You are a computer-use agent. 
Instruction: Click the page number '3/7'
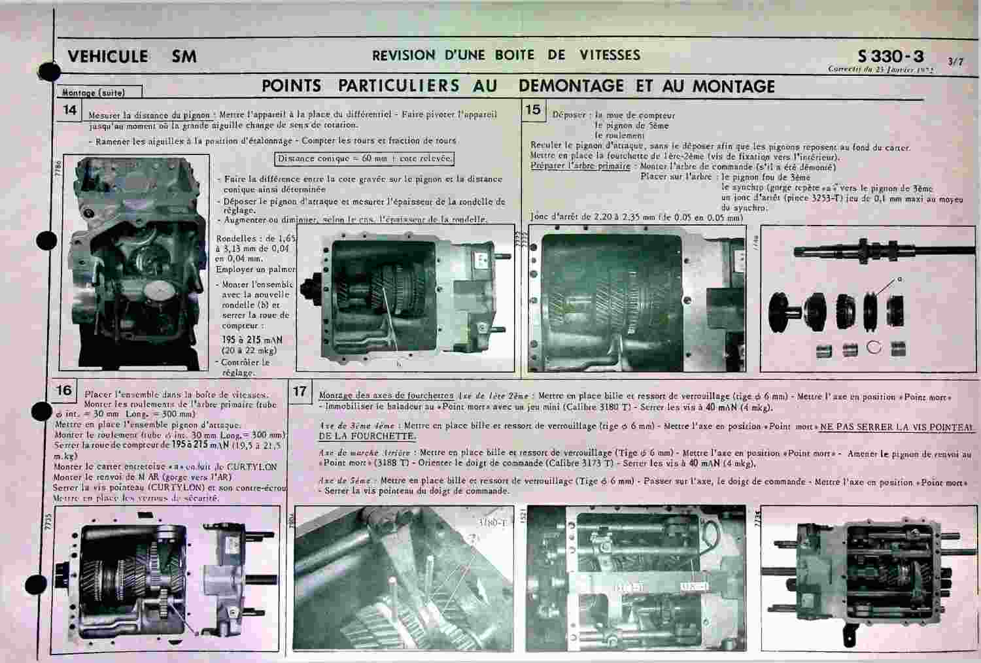955,62
